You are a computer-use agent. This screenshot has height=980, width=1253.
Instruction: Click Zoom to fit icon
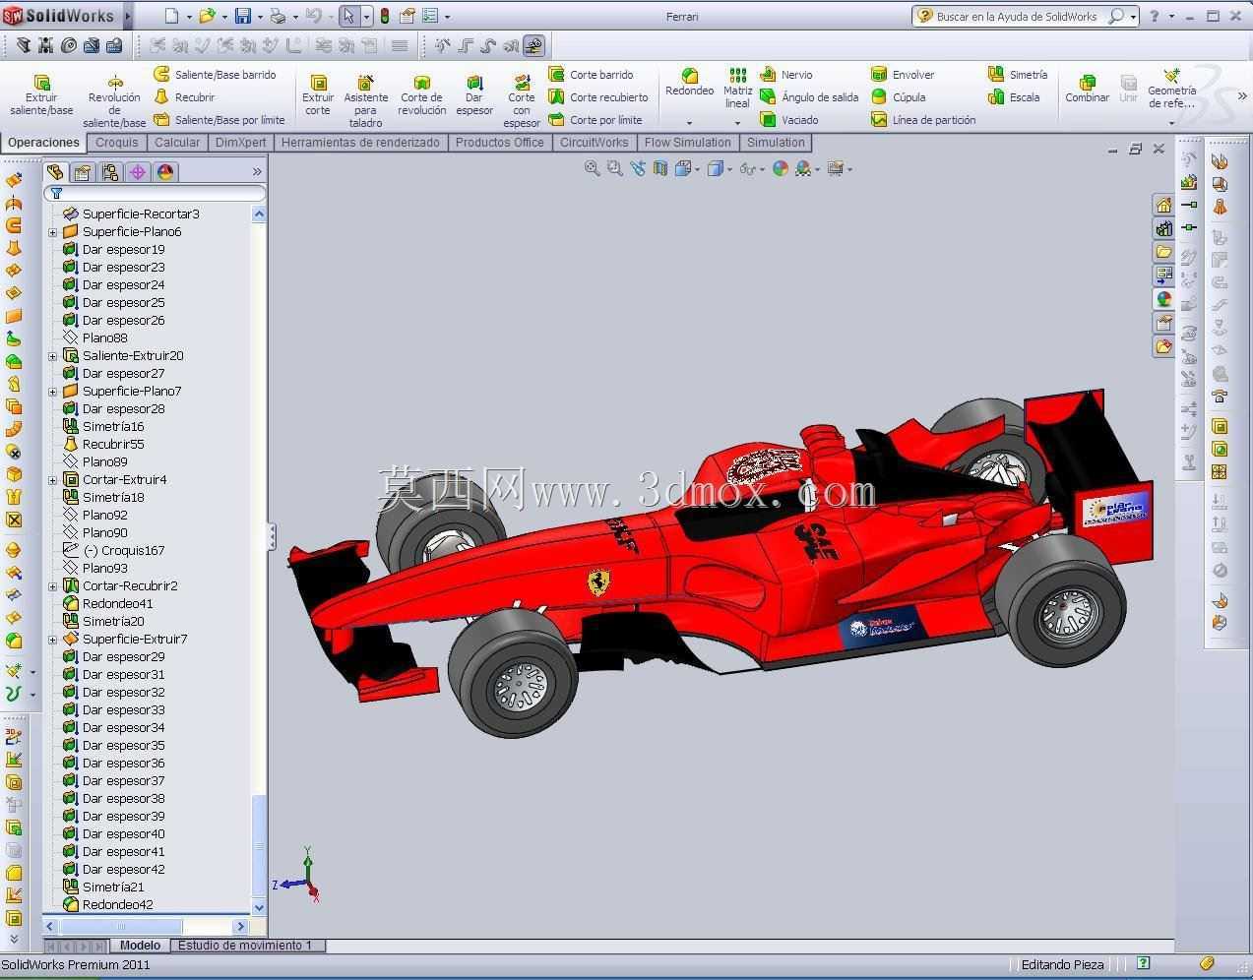coord(592,169)
